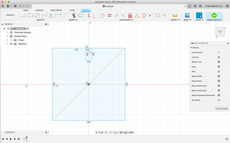230x143 pixels.
Task: Open the SELECT dropdown menu
Action: pyautogui.click(x=199, y=20)
